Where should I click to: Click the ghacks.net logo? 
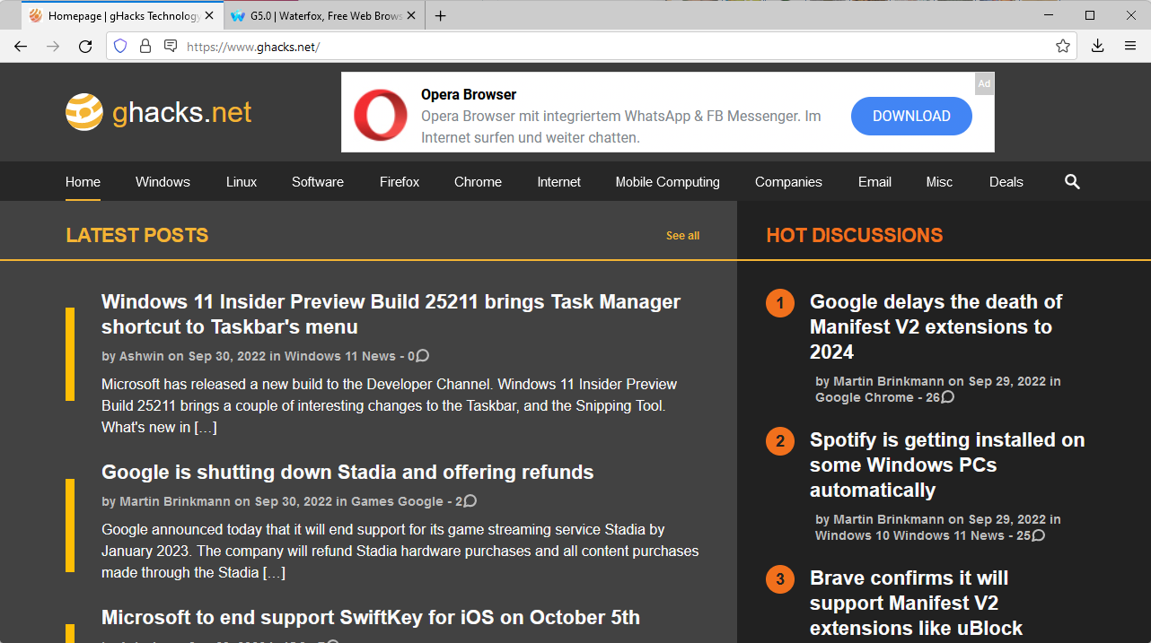[159, 112]
